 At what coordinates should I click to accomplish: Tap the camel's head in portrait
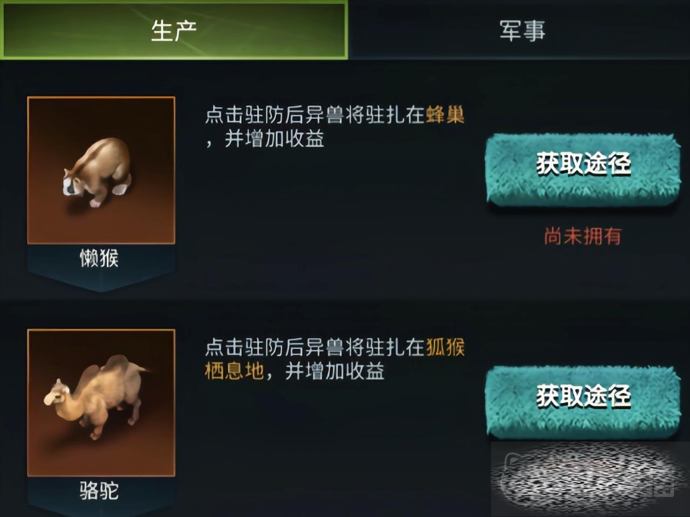point(56,393)
